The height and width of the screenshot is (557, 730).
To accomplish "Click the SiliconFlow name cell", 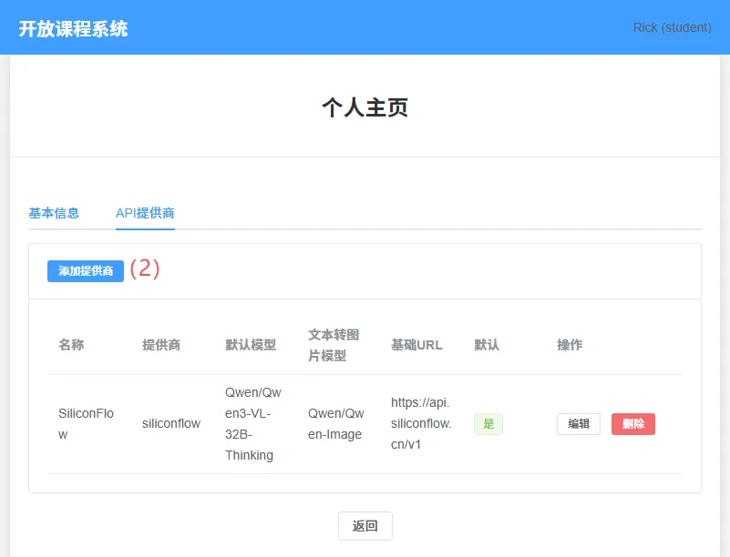I will click(x=87, y=424).
